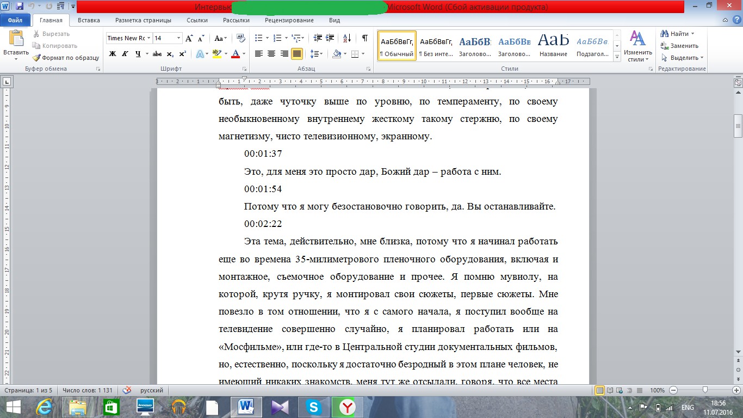This screenshot has width=743, height=418.
Task: Switch to the Разметка страницы tab
Action: tap(143, 20)
